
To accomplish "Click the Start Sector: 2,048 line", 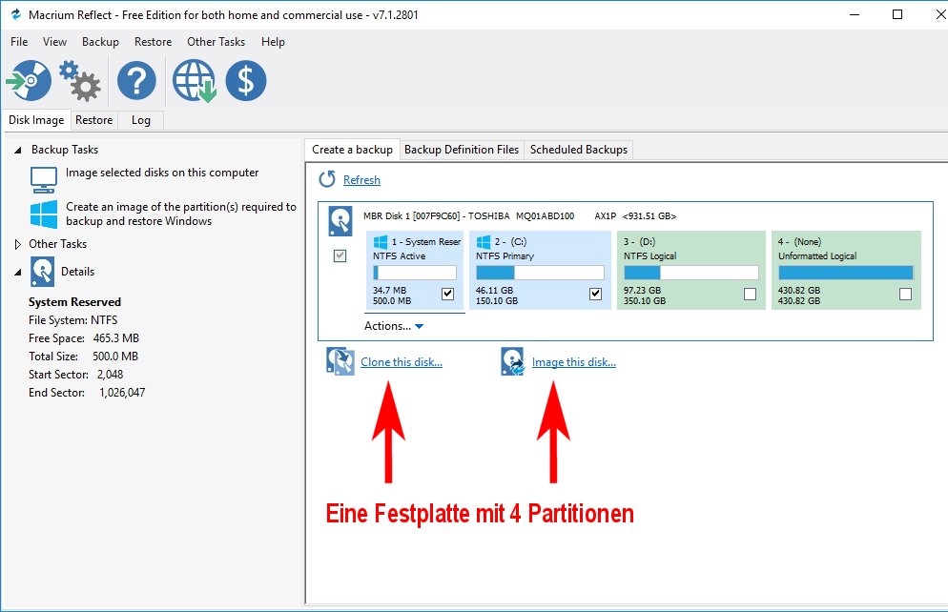I will pyautogui.click(x=75, y=374).
